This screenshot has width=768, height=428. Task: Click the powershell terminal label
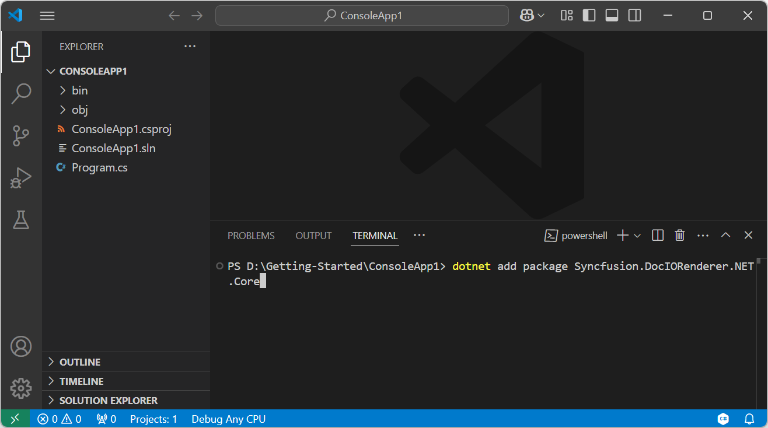click(576, 236)
